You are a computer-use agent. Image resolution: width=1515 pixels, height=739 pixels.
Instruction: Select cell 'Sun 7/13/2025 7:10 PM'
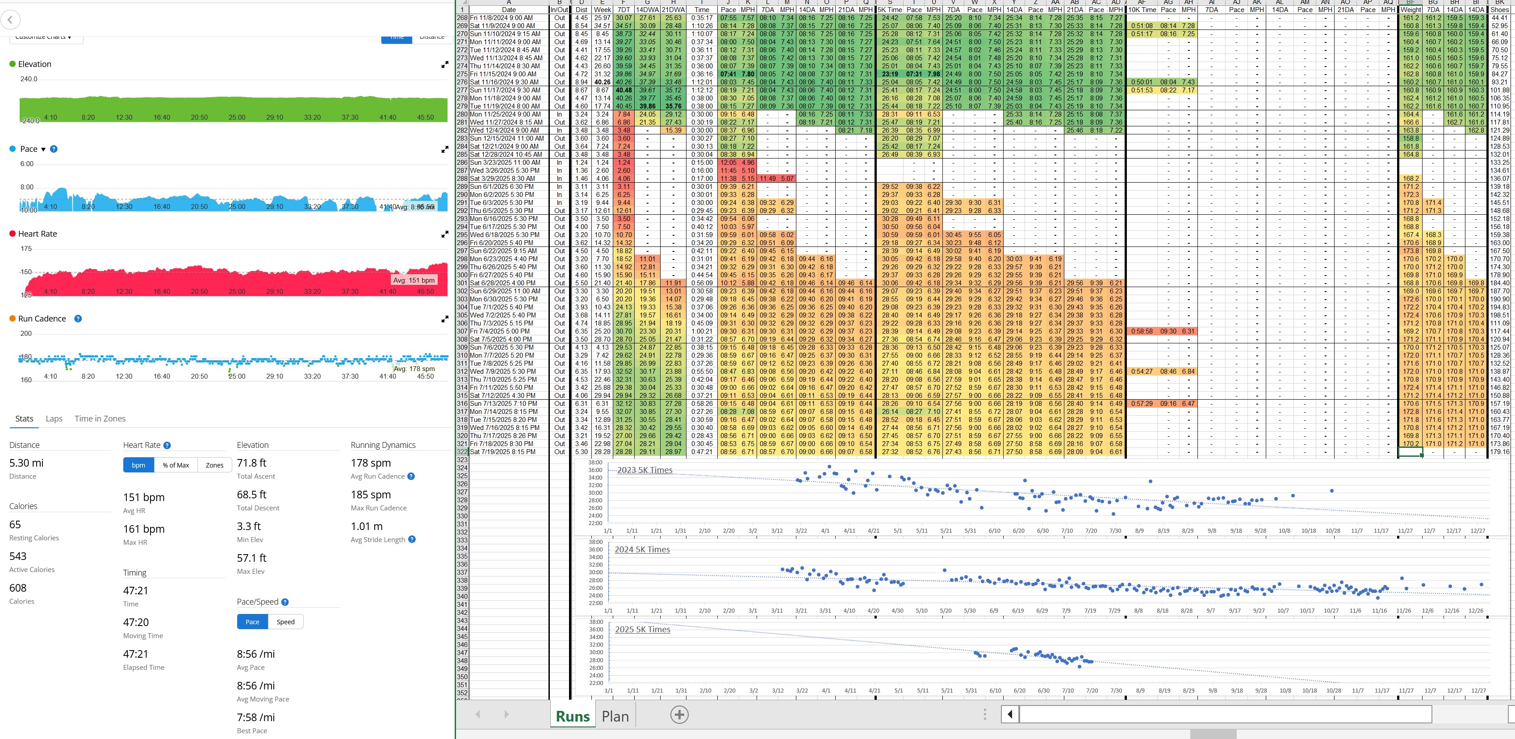coord(509,404)
